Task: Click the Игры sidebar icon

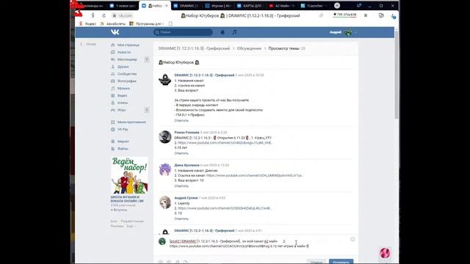Action: [112, 110]
